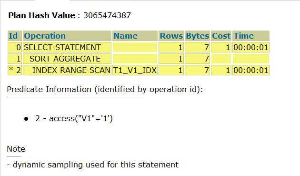The image size is (300, 176).
Task: Click the Operation column header
Action: [x=67, y=36]
